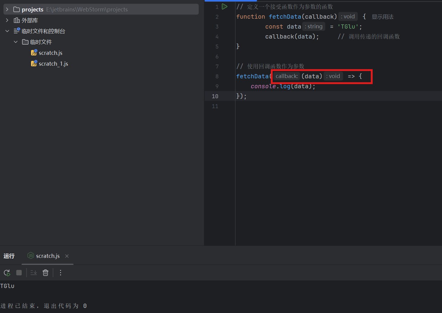This screenshot has width=442, height=313.
Task: Click the 进程已结束 exit code message
Action: pyautogui.click(x=43, y=306)
